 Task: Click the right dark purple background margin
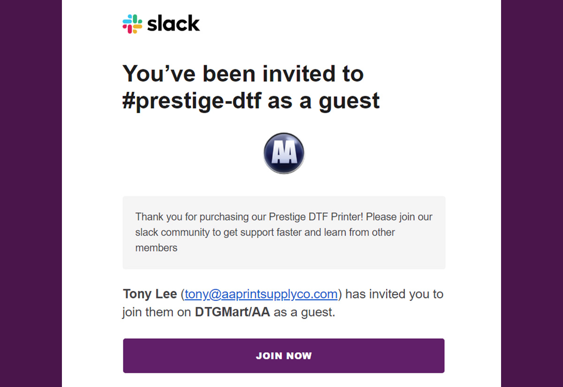point(532,193)
